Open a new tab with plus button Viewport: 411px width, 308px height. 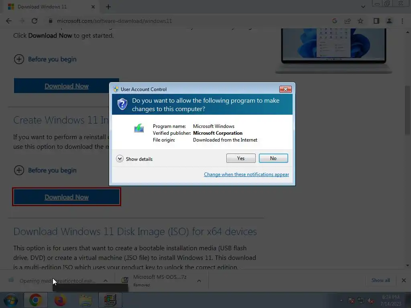point(108,7)
